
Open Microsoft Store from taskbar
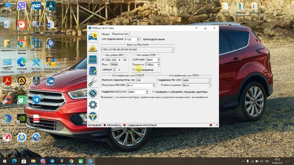[x=23, y=161]
